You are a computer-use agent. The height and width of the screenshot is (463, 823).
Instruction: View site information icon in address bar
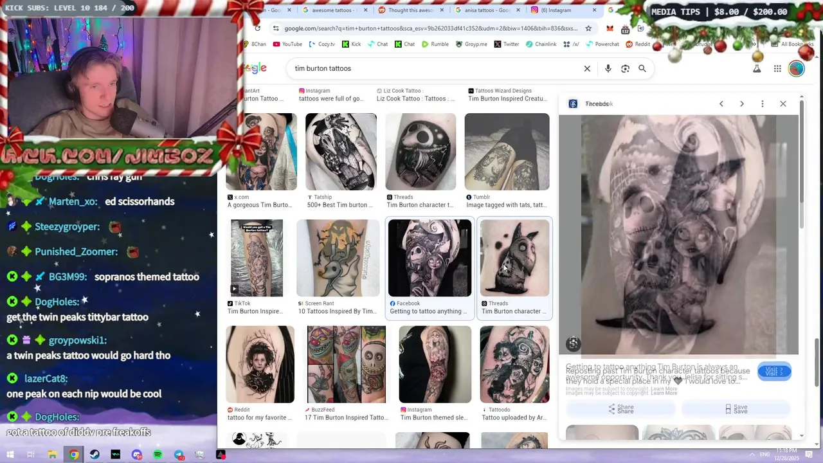click(x=275, y=28)
